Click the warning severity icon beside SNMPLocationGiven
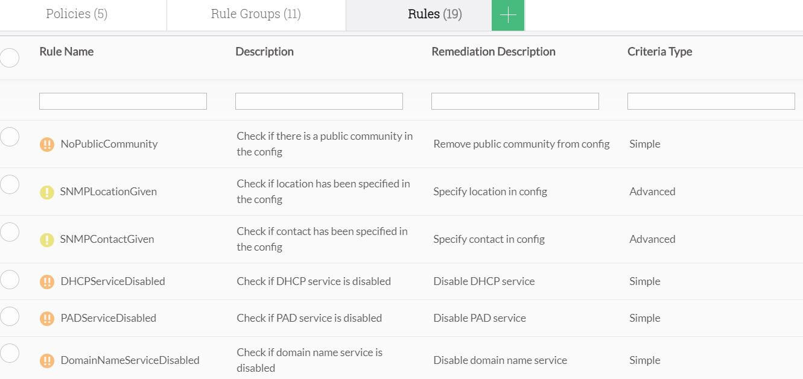This screenshot has height=379, width=803. pos(46,192)
